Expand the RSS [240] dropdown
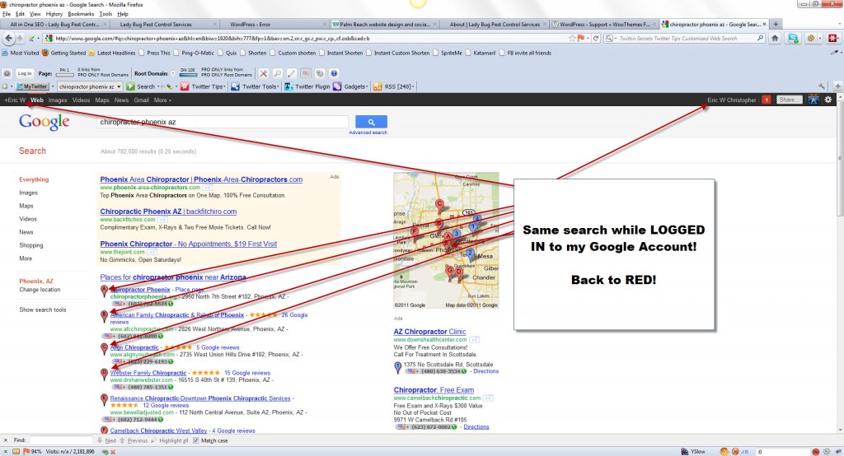 tap(415, 86)
